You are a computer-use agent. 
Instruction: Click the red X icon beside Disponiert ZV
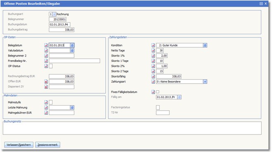point(46,87)
